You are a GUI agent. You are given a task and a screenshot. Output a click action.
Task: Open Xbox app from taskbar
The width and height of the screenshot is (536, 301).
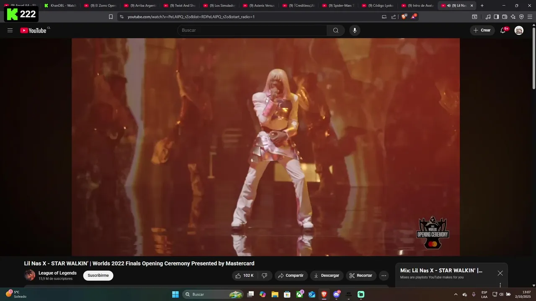click(x=299, y=294)
